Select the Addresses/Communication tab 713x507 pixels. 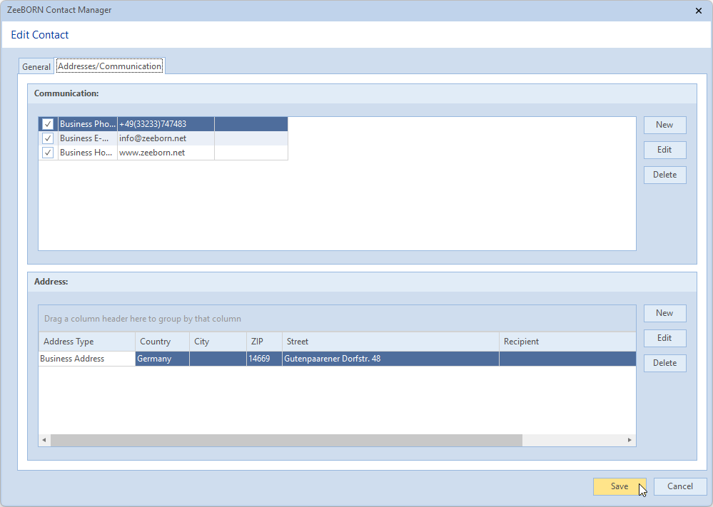[x=109, y=66]
